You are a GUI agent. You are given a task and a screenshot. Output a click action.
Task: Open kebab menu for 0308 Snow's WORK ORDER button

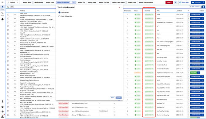(x=203, y=14)
